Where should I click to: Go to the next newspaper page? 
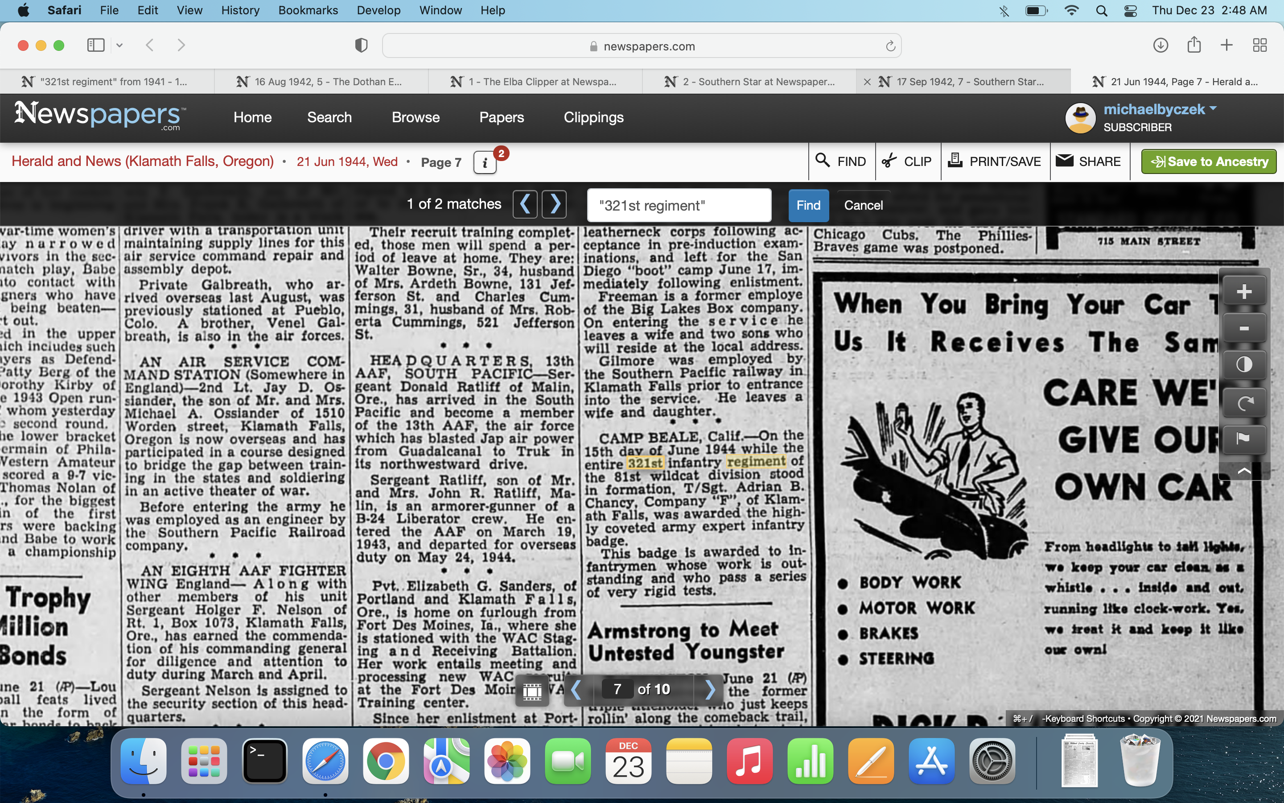pyautogui.click(x=710, y=690)
